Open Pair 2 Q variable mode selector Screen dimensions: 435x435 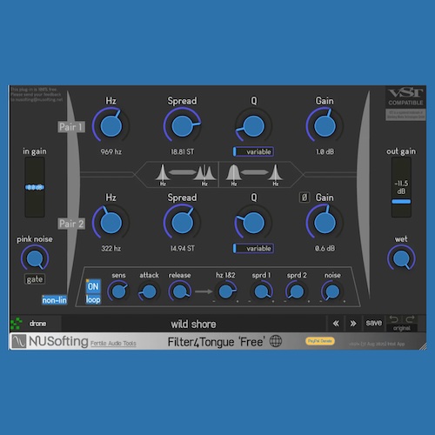(253, 248)
